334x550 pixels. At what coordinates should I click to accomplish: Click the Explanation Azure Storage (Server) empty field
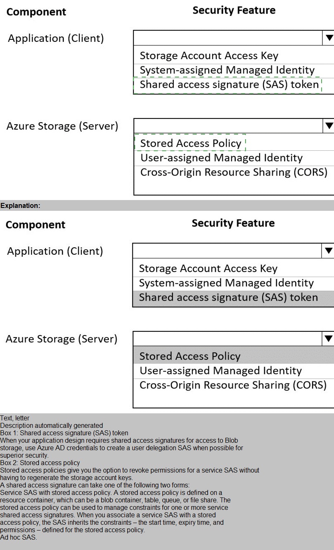(227, 338)
